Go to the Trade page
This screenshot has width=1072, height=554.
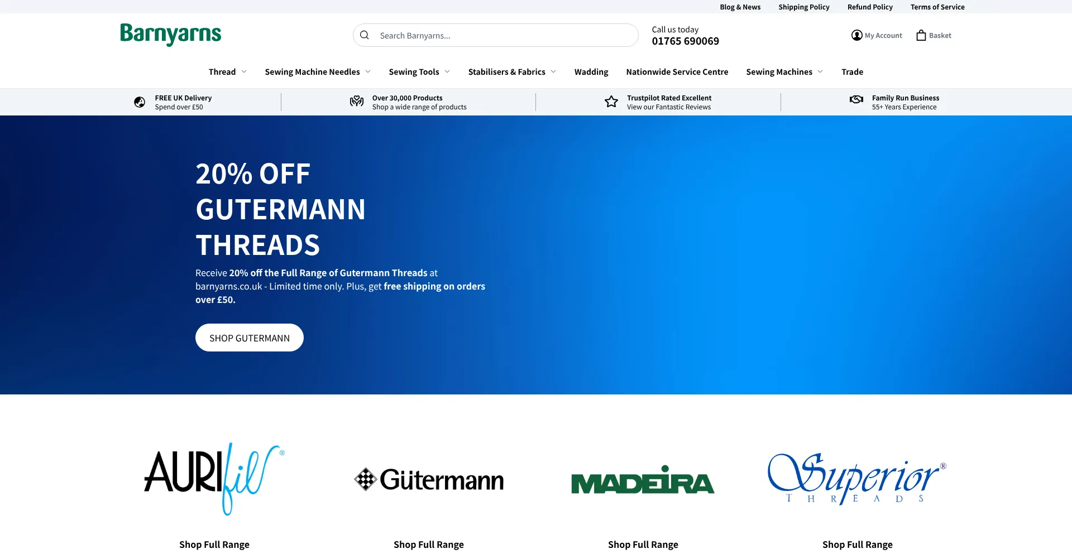tap(852, 72)
